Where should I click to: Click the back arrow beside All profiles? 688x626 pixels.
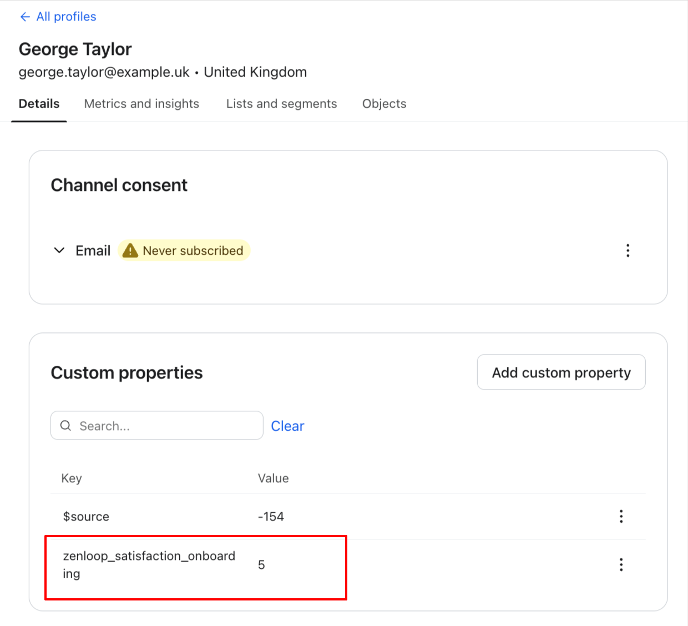(x=25, y=17)
